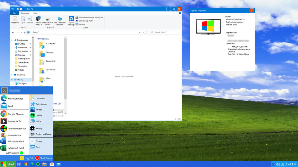
Task: Open Microsoft Store from the taskbar
Action: 52,164
